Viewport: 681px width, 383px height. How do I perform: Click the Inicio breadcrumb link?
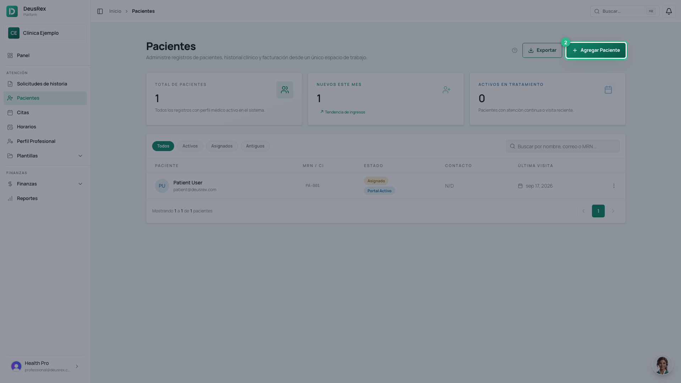[115, 11]
